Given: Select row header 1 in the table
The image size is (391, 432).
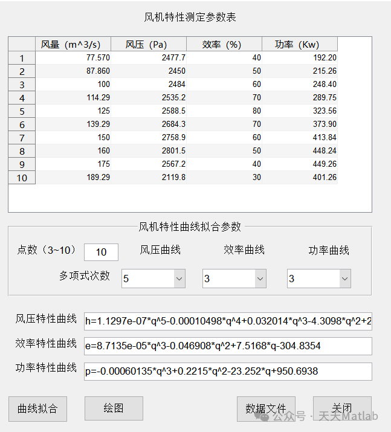Looking at the screenshot, I should click(x=22, y=58).
